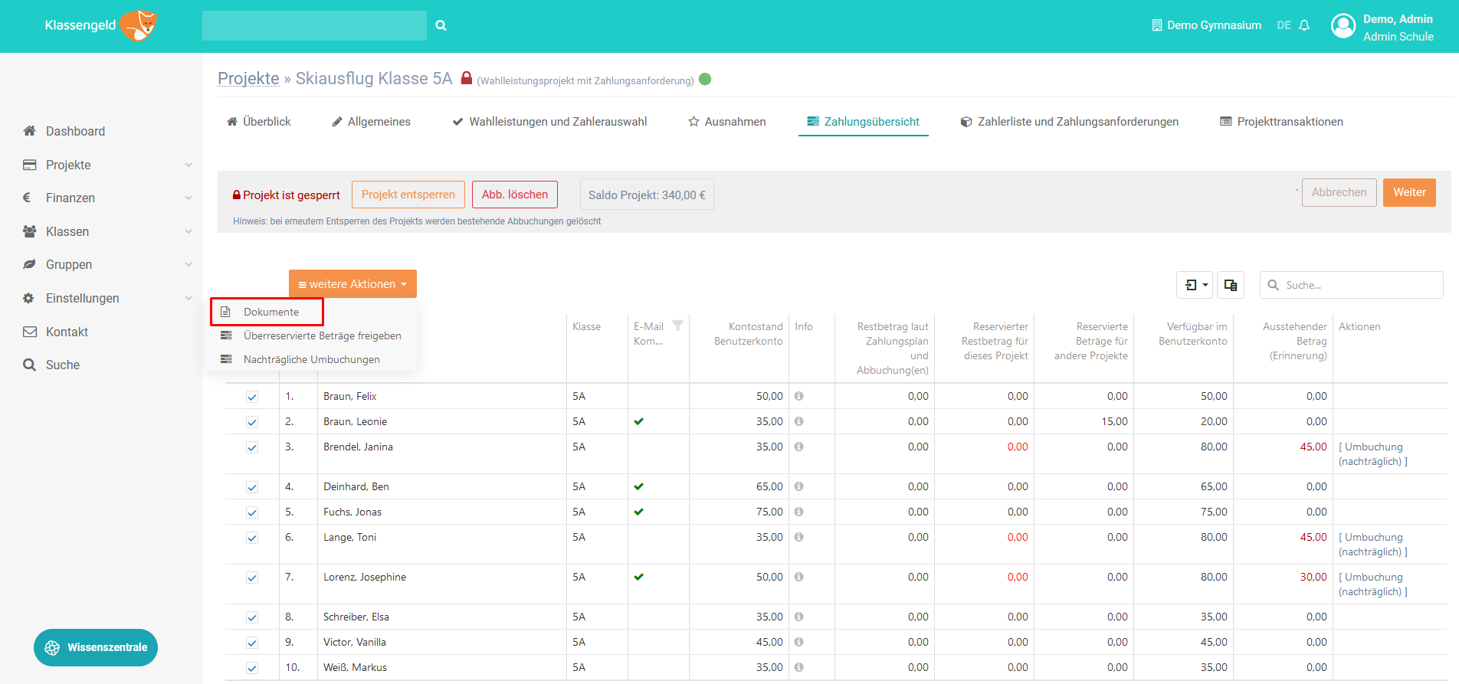Expand the Klassen sidebar menu chevron
This screenshot has width=1459, height=684.
pos(189,231)
